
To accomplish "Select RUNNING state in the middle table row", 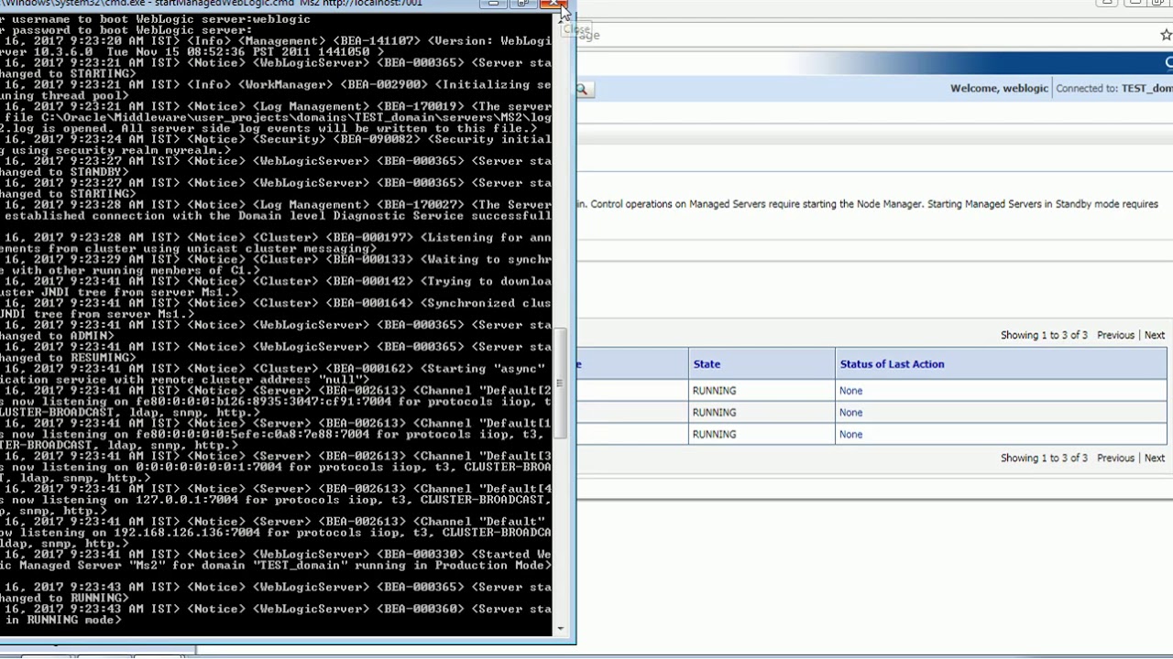I will [714, 413].
